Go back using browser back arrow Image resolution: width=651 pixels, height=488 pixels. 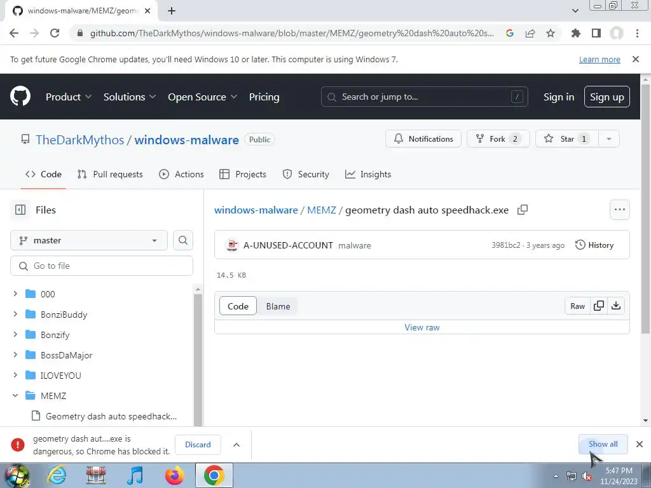[14, 33]
